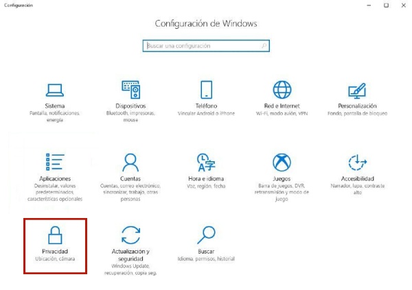This screenshot has width=412, height=290.
Task: Click the 'Teléfono' label
Action: pyautogui.click(x=206, y=106)
